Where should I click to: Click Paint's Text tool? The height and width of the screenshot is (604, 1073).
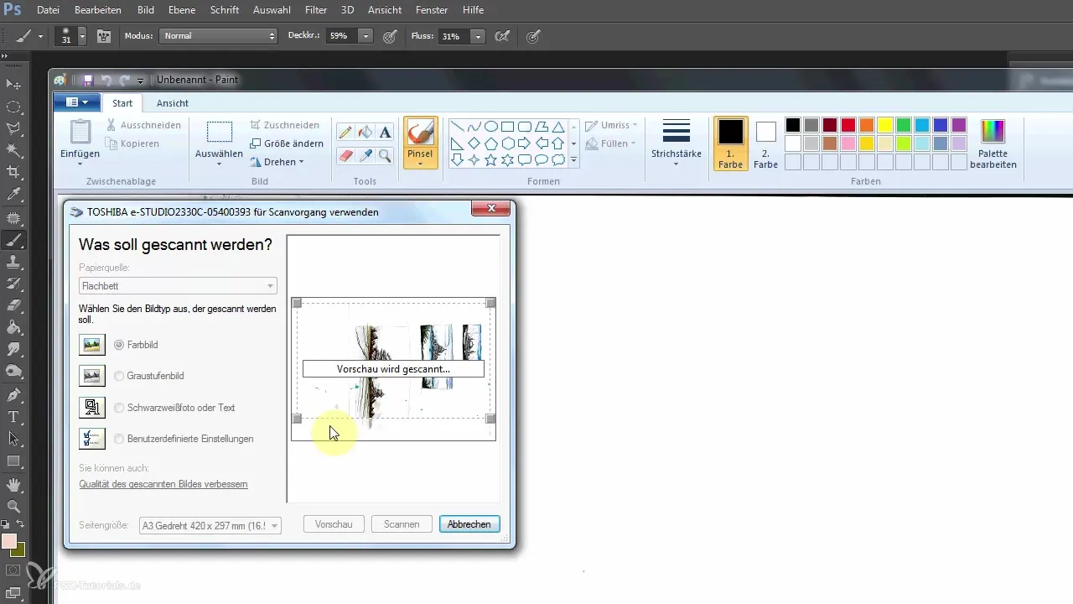click(x=385, y=133)
